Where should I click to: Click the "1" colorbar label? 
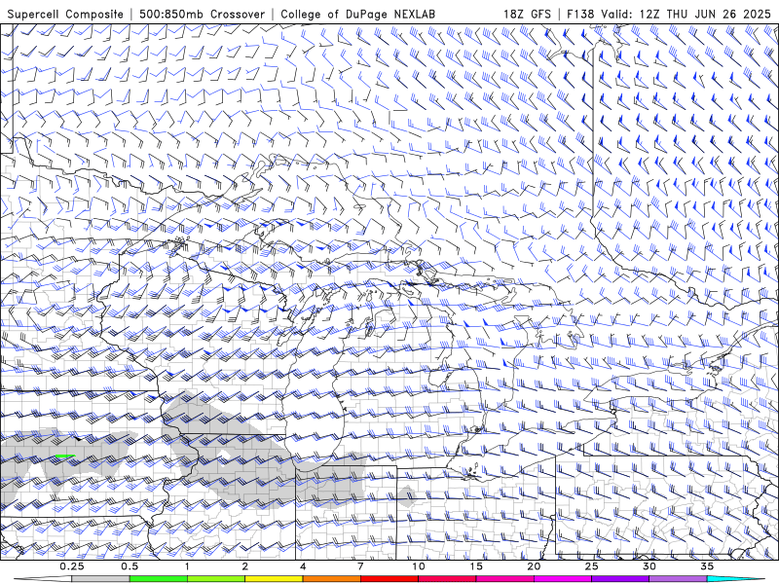187,566
